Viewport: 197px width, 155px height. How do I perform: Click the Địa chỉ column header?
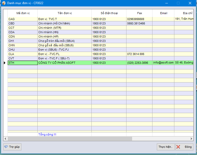point(184,13)
